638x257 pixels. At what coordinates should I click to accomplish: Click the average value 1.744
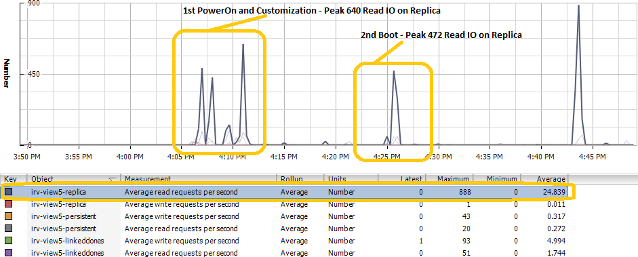pos(556,253)
